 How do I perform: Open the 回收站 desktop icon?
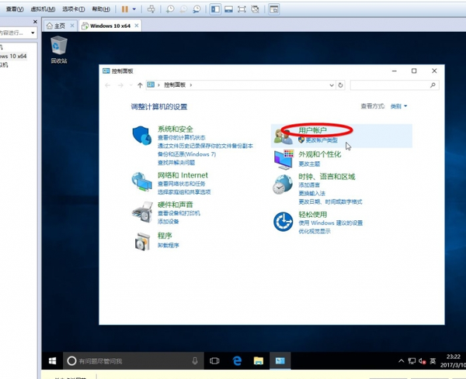[x=59, y=48]
